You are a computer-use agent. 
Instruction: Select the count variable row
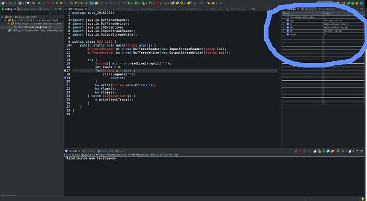[x=323, y=34]
